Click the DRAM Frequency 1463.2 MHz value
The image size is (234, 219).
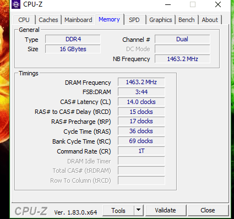point(141,82)
